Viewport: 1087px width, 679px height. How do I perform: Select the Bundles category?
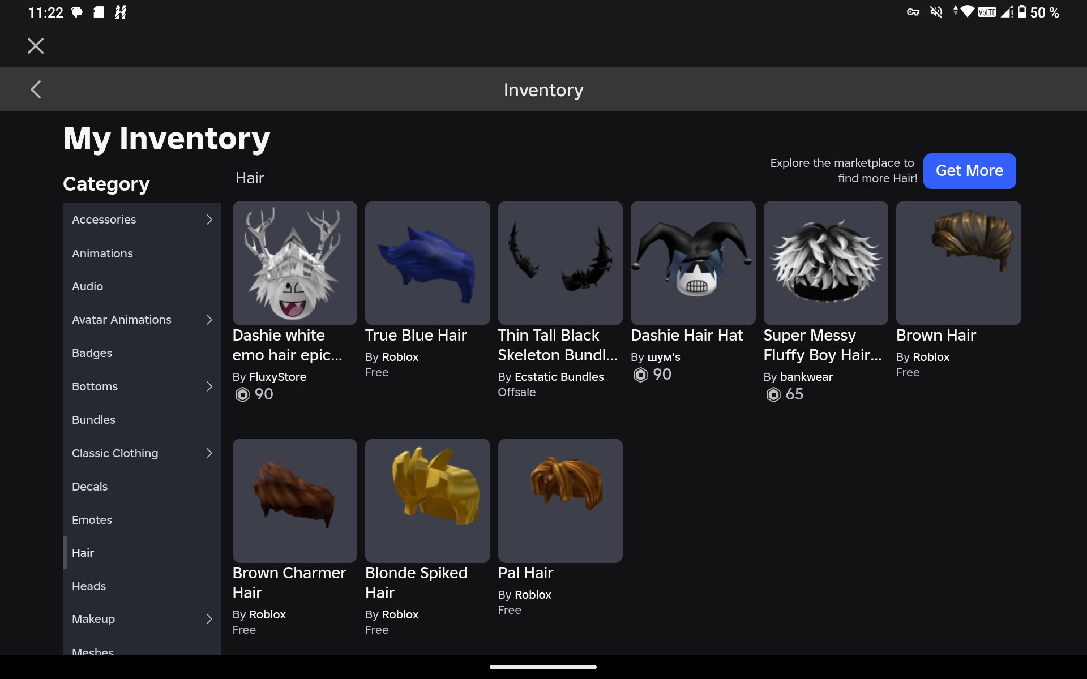(142, 420)
